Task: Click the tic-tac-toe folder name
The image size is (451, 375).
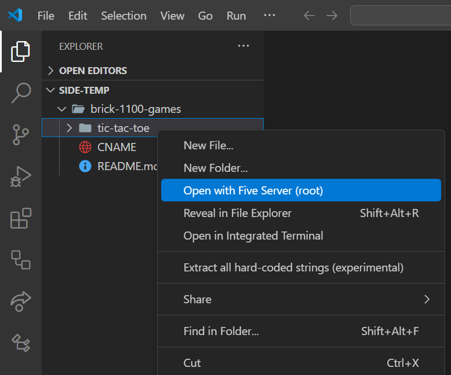Action: 123,128
